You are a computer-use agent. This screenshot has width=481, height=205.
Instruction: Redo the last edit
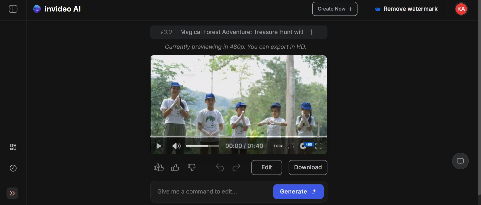point(236,167)
